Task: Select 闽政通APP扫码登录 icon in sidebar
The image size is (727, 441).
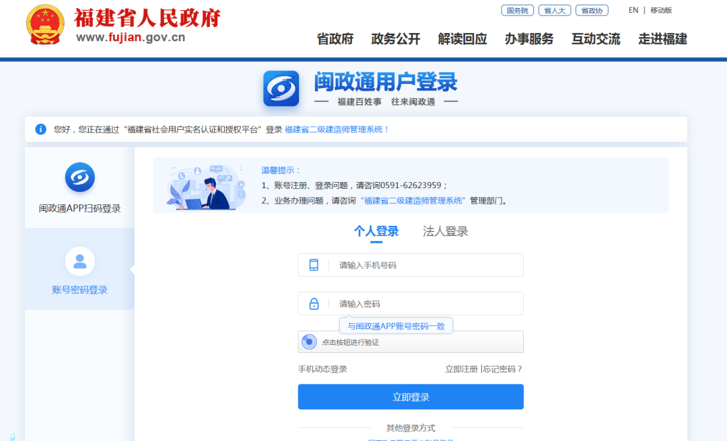Action: click(79, 177)
